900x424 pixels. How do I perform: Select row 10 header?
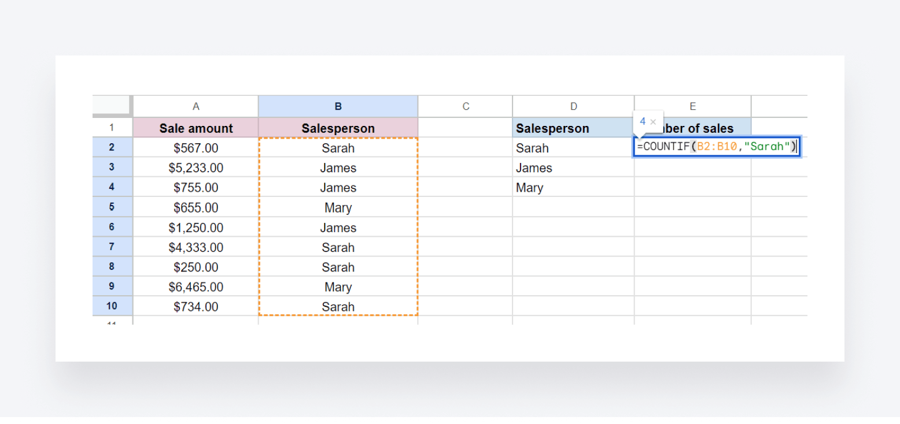(x=112, y=306)
